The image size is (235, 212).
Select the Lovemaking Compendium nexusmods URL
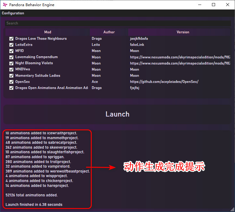(x=180, y=57)
